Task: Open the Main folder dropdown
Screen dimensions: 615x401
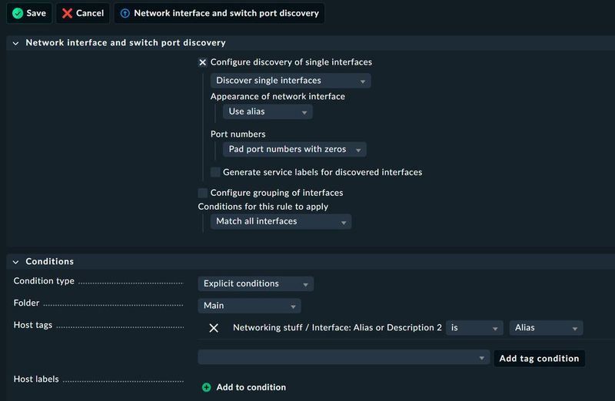Action: (248, 306)
